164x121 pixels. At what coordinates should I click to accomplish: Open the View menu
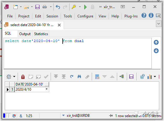[102, 16]
